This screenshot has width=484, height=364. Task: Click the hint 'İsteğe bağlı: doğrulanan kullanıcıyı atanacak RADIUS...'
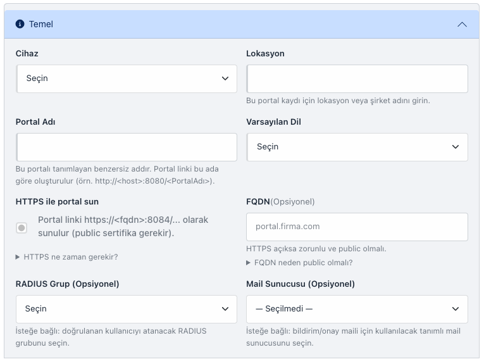111,337
